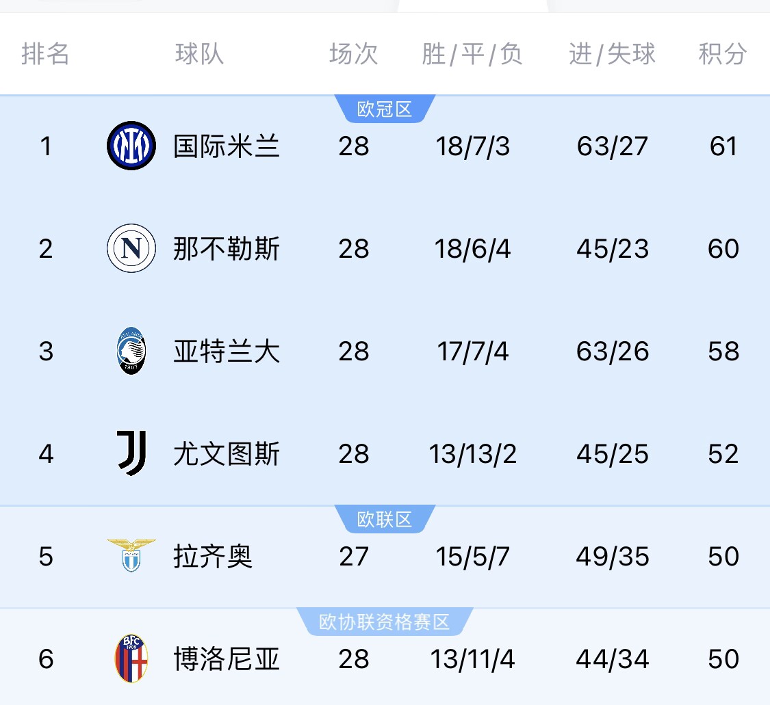This screenshot has width=770, height=705.
Task: Click the 场次 column header
Action: (x=353, y=53)
